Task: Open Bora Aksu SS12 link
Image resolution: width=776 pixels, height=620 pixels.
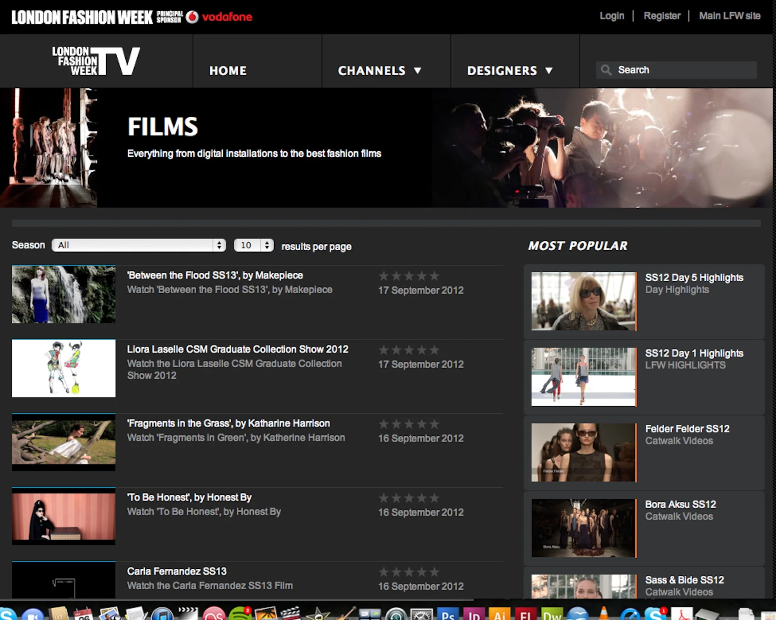Action: pyautogui.click(x=681, y=504)
